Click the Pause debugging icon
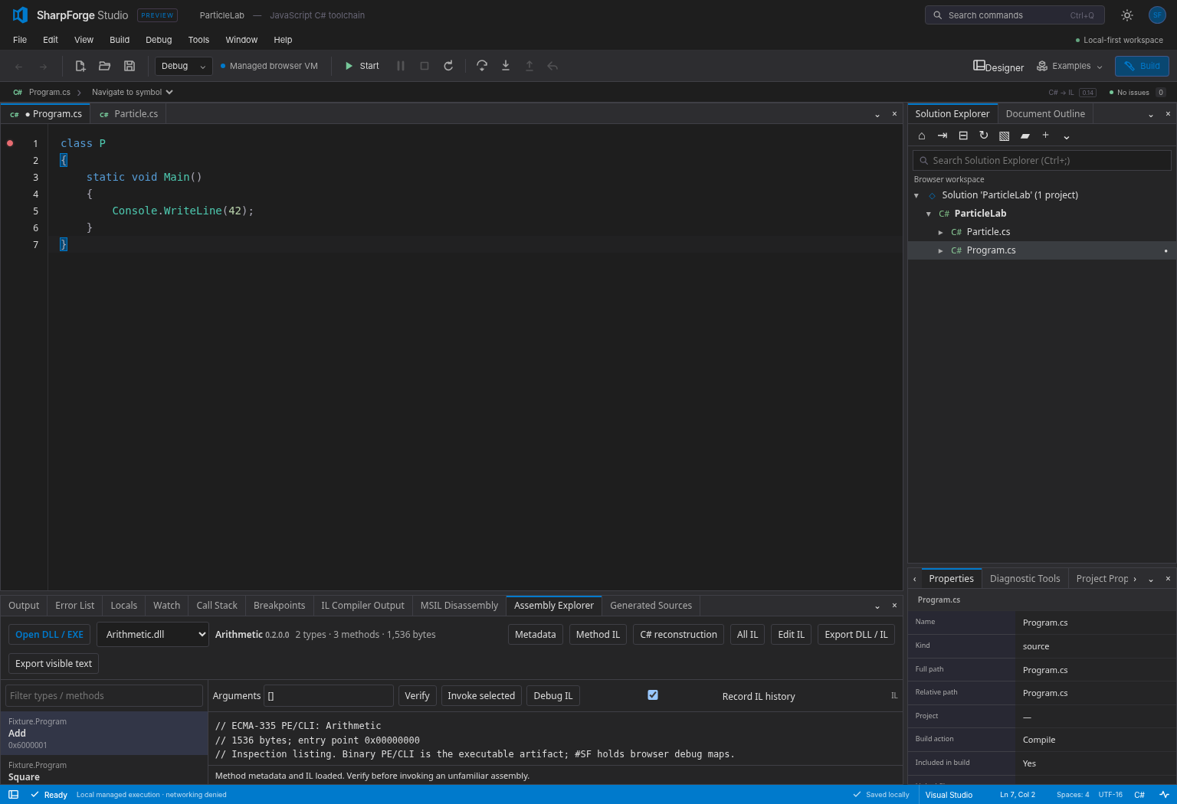Viewport: 1177px width, 804px height. coord(401,66)
